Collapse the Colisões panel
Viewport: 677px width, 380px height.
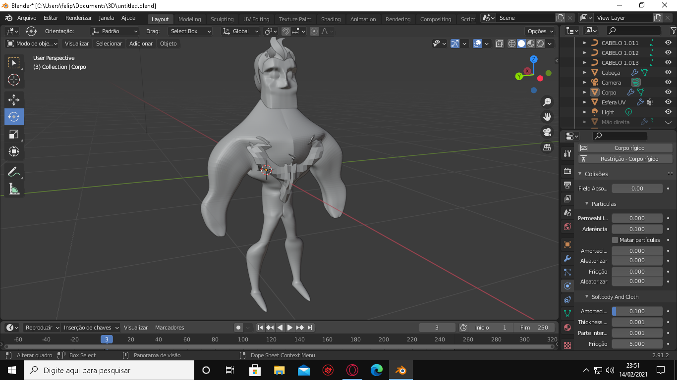[580, 174]
